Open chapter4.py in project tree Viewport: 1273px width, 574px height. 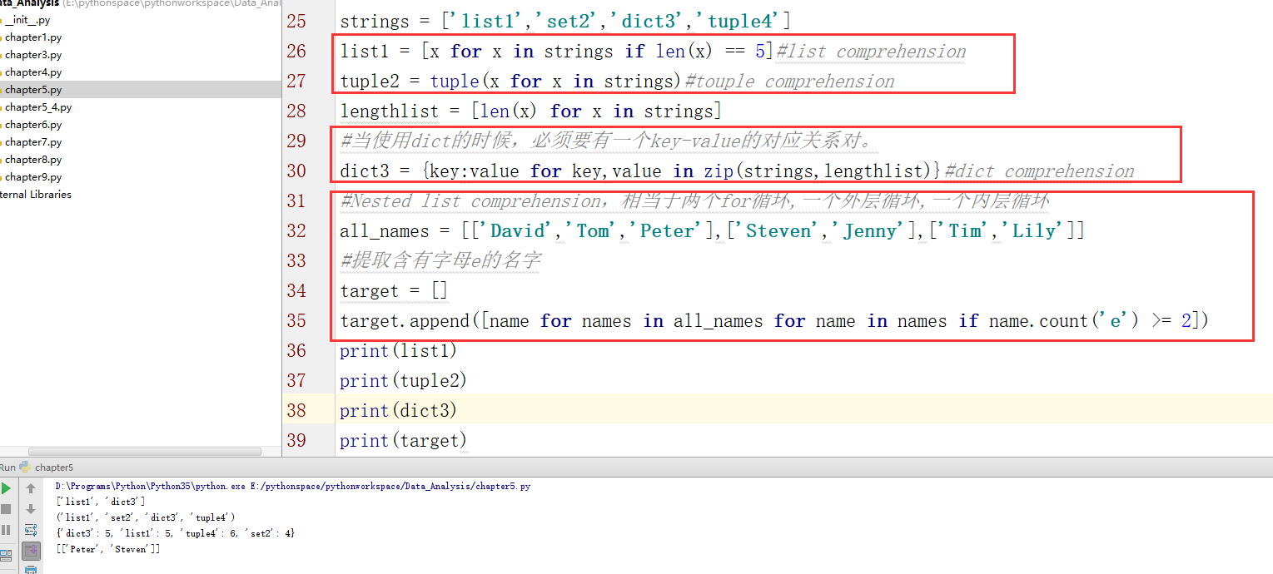[x=32, y=72]
